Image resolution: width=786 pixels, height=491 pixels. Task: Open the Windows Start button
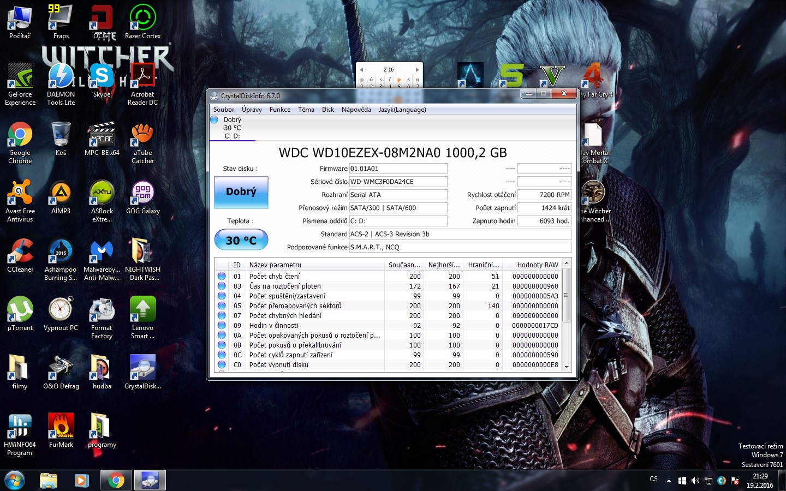pos(15,481)
